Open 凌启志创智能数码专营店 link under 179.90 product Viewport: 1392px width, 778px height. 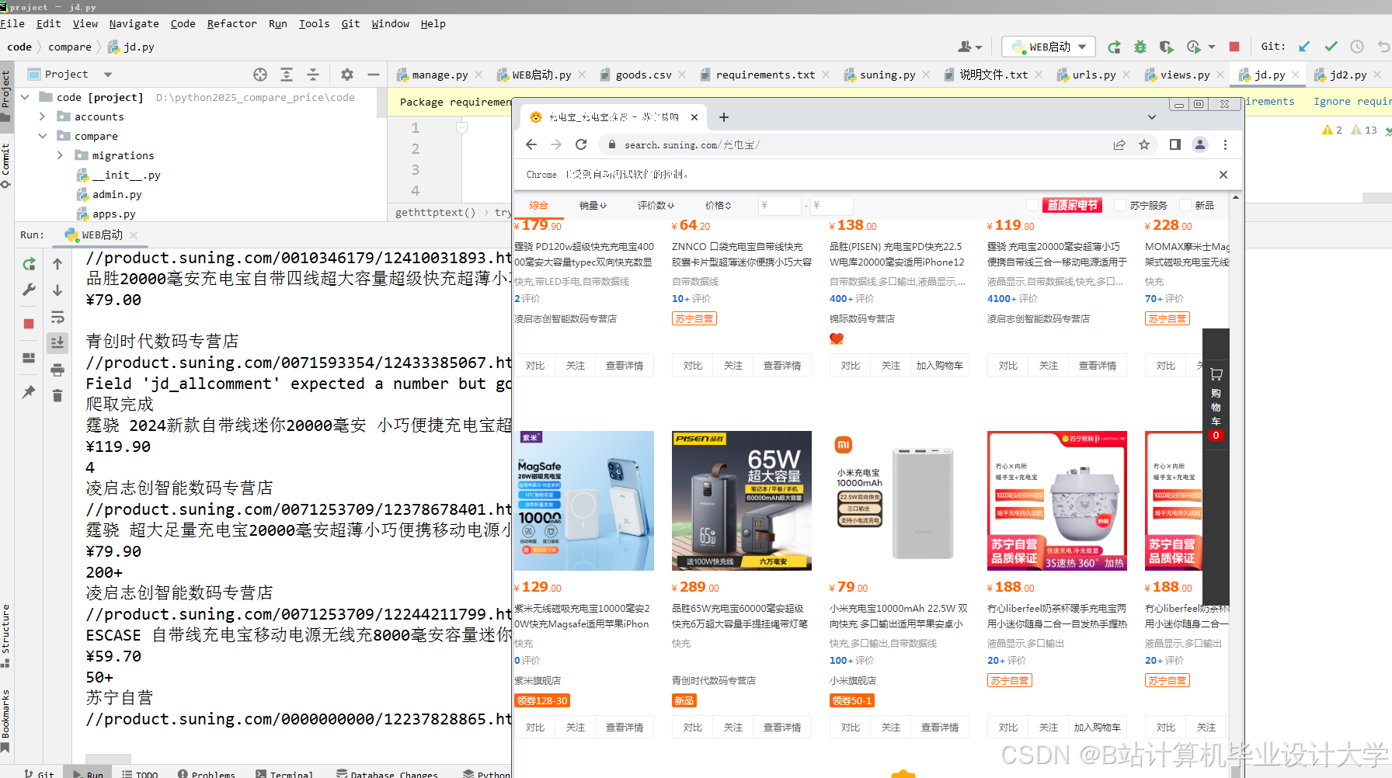point(565,319)
